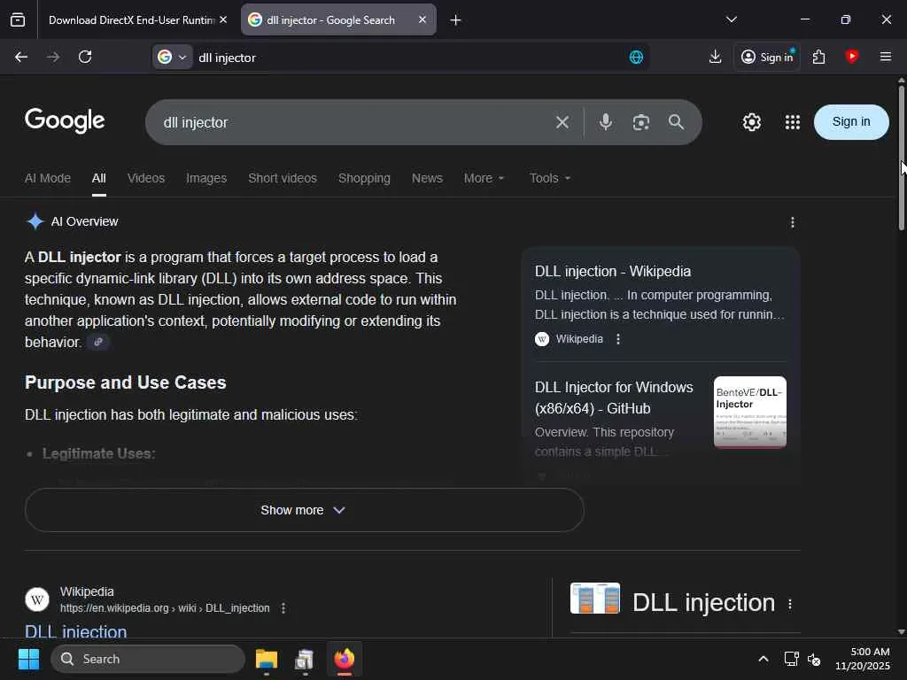Click the en.wikipedia.org wiki URL breadcrumb
This screenshot has height=680, width=907.
(x=165, y=608)
